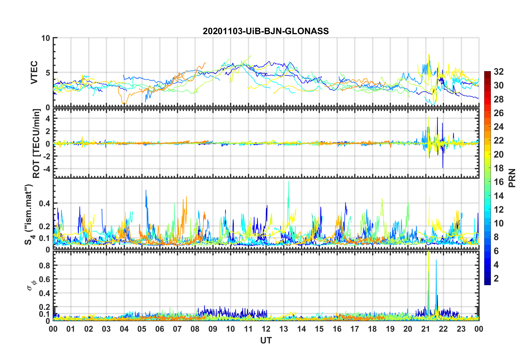Select colorbar tick label 12
532x356 pixels.
(498, 210)
